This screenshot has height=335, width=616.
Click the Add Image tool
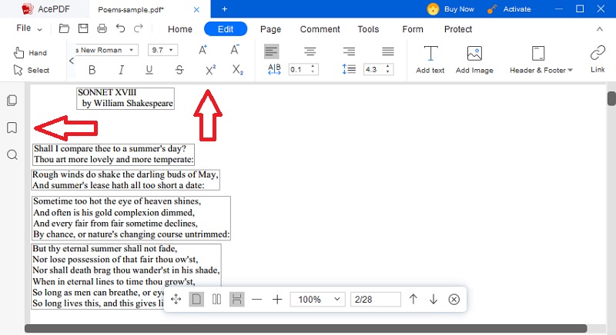(x=474, y=59)
